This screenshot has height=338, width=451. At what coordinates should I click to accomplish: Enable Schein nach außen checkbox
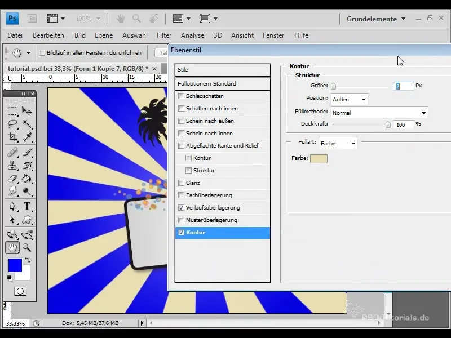[181, 121]
